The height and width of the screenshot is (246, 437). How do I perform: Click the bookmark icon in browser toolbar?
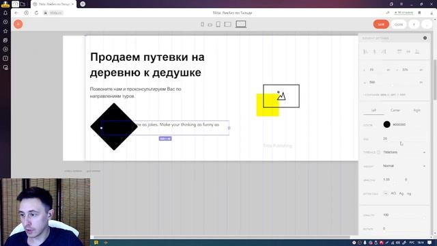pos(419,13)
